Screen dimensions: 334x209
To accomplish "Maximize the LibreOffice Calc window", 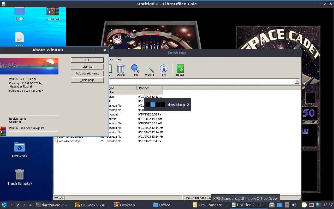I will pyautogui.click(x=325, y=4).
